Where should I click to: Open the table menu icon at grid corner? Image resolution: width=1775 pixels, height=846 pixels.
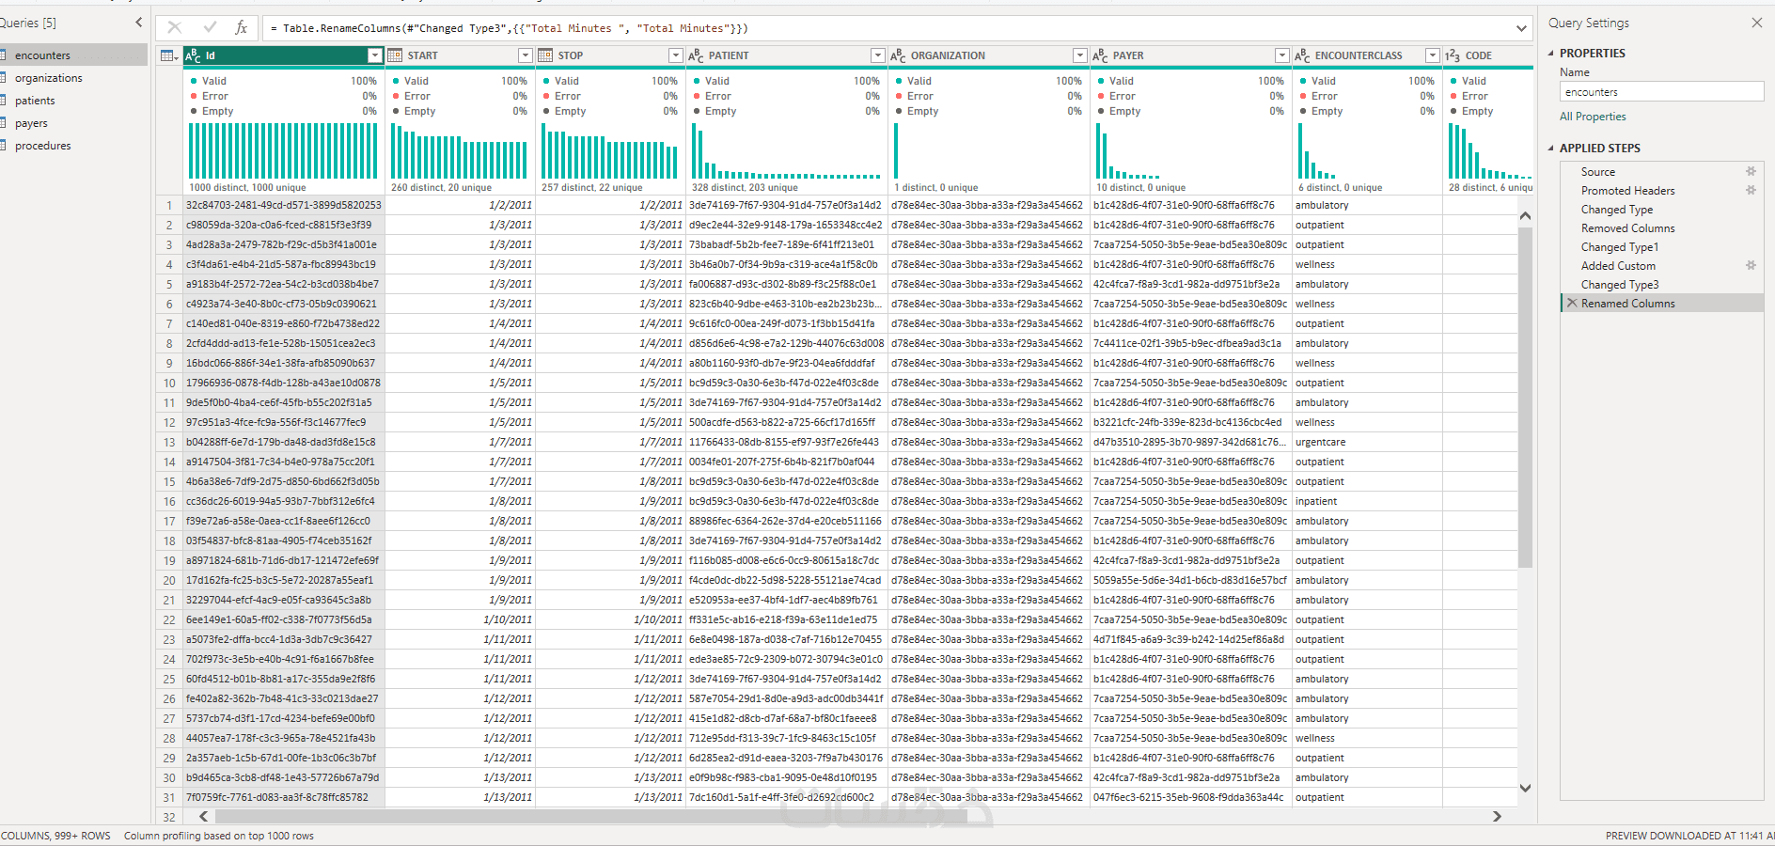click(169, 55)
